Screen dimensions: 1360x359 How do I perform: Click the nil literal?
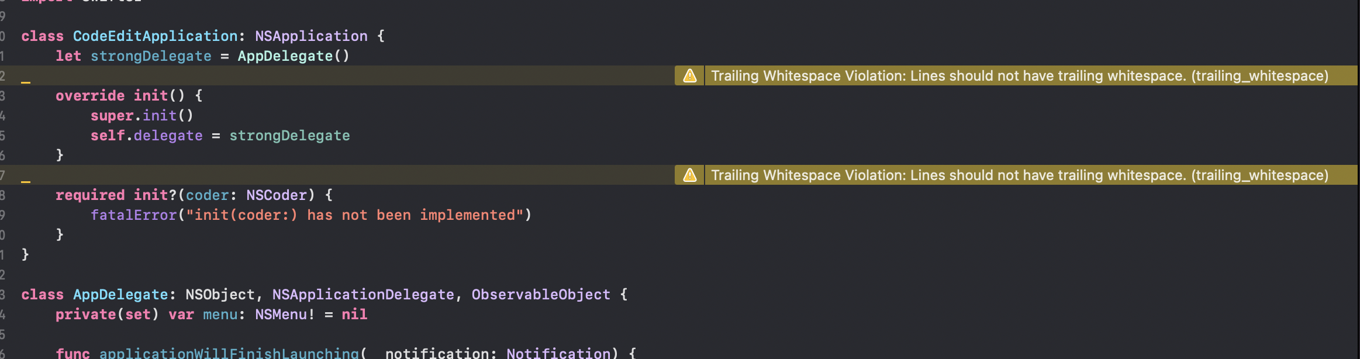click(x=354, y=315)
